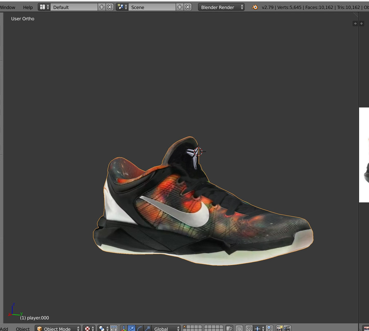Click the Faces:10,162 statistics text

[x=319, y=7]
